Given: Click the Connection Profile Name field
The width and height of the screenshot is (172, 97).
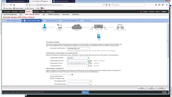Looking at the screenshot, I should click(78, 48).
